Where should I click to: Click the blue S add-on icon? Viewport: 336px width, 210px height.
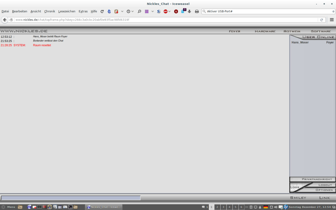pos(159,11)
